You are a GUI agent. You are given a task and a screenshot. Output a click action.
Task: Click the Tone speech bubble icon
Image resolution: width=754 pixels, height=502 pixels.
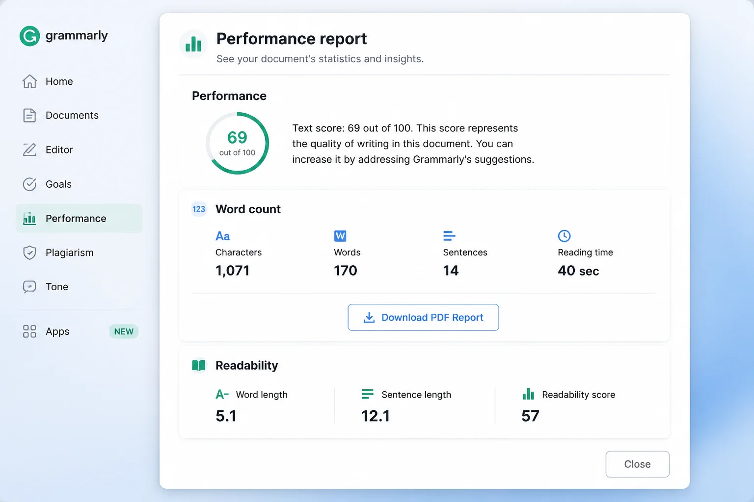[x=29, y=287]
